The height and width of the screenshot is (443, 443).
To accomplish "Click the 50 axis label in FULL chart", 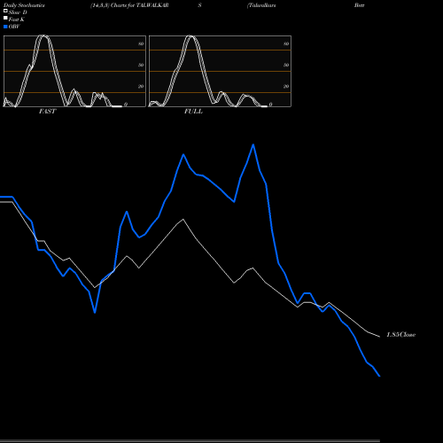I will (286, 65).
